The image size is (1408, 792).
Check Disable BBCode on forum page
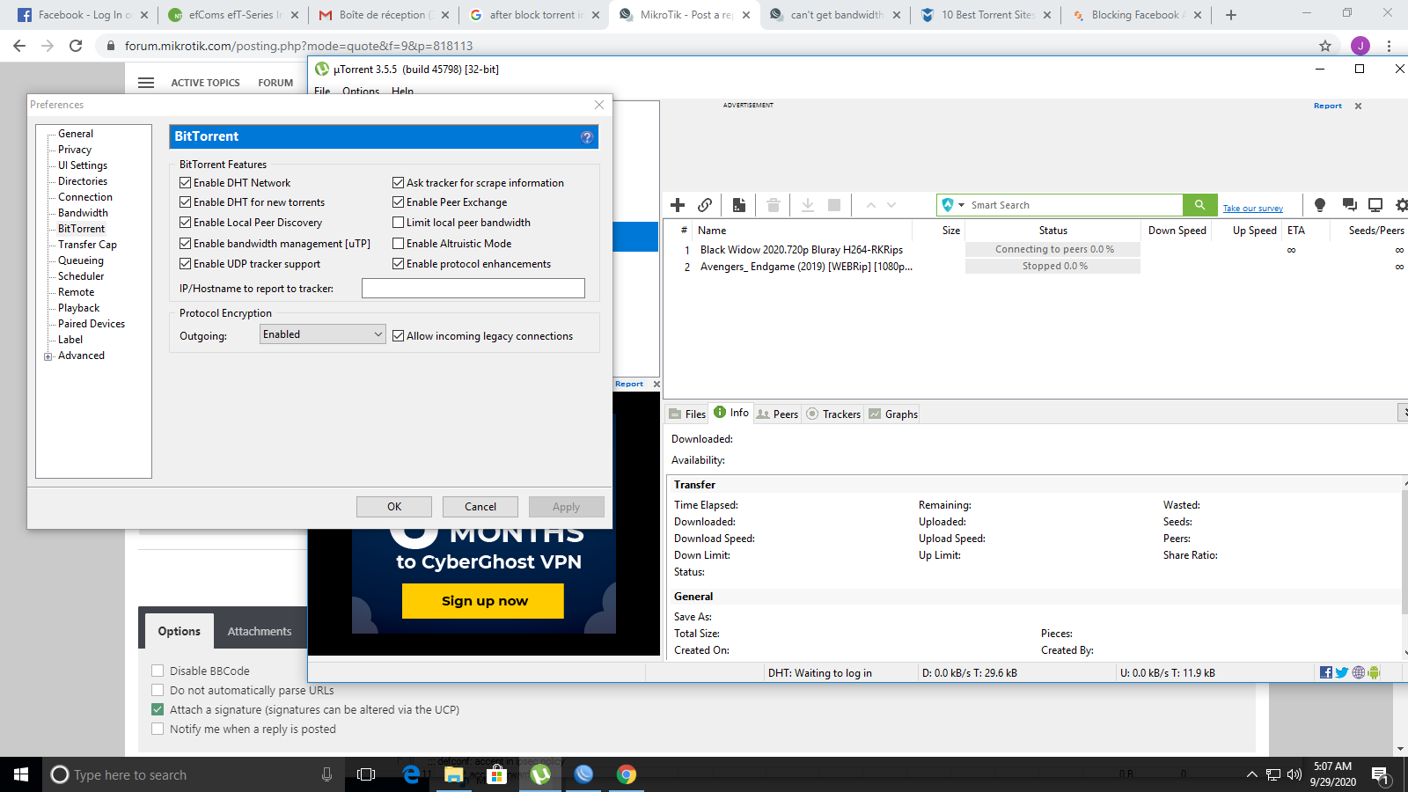(158, 671)
